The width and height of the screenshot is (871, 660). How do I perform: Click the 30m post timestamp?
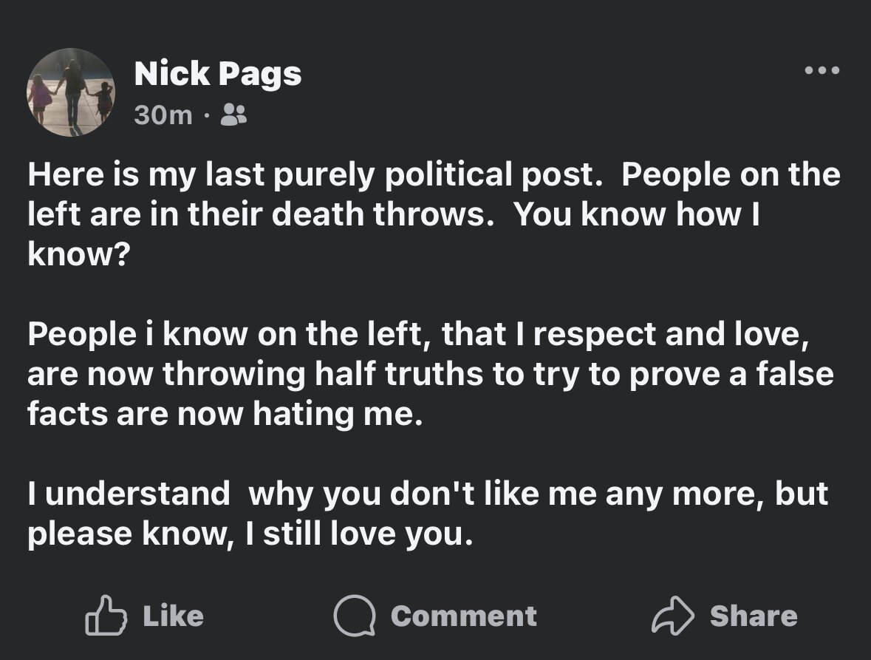[x=163, y=115]
